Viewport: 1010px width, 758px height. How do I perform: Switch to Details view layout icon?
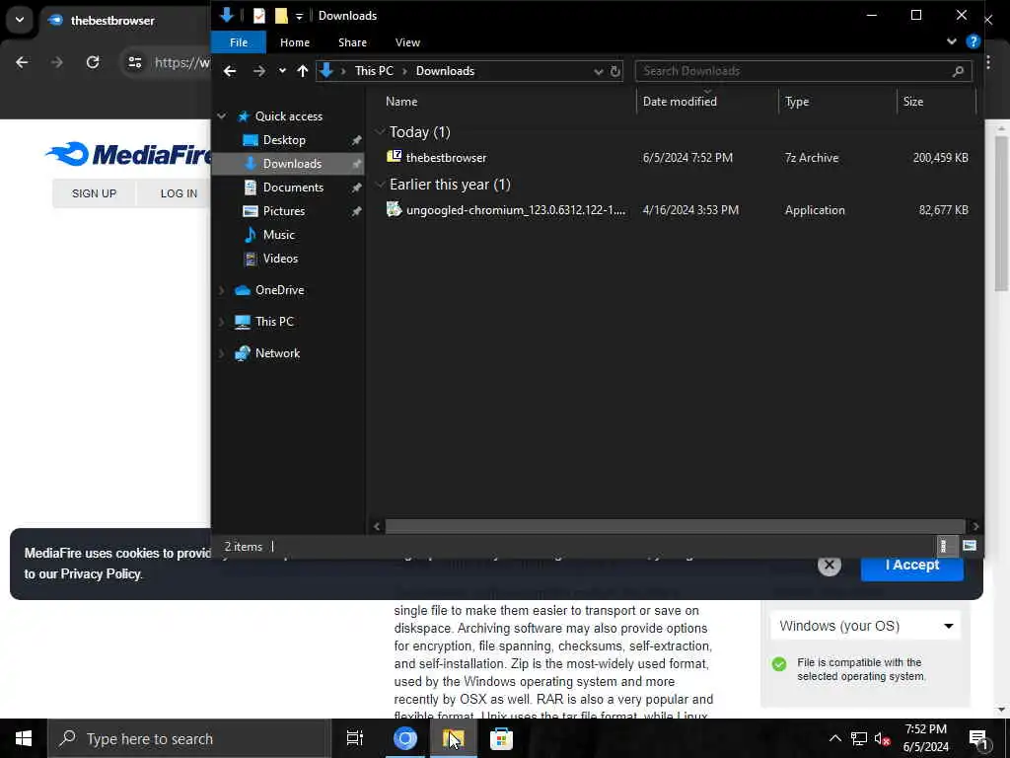coord(943,546)
